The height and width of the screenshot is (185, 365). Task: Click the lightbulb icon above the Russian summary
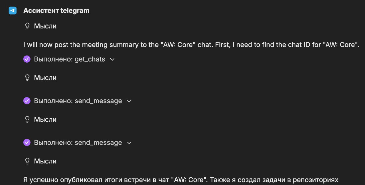pyautogui.click(x=27, y=161)
